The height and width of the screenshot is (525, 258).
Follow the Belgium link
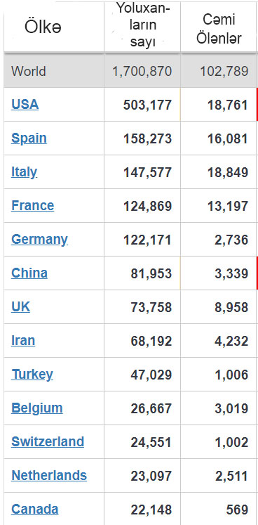click(36, 408)
